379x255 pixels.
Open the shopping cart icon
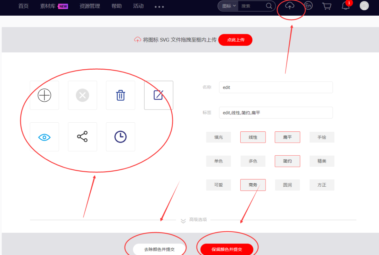pyautogui.click(x=326, y=6)
